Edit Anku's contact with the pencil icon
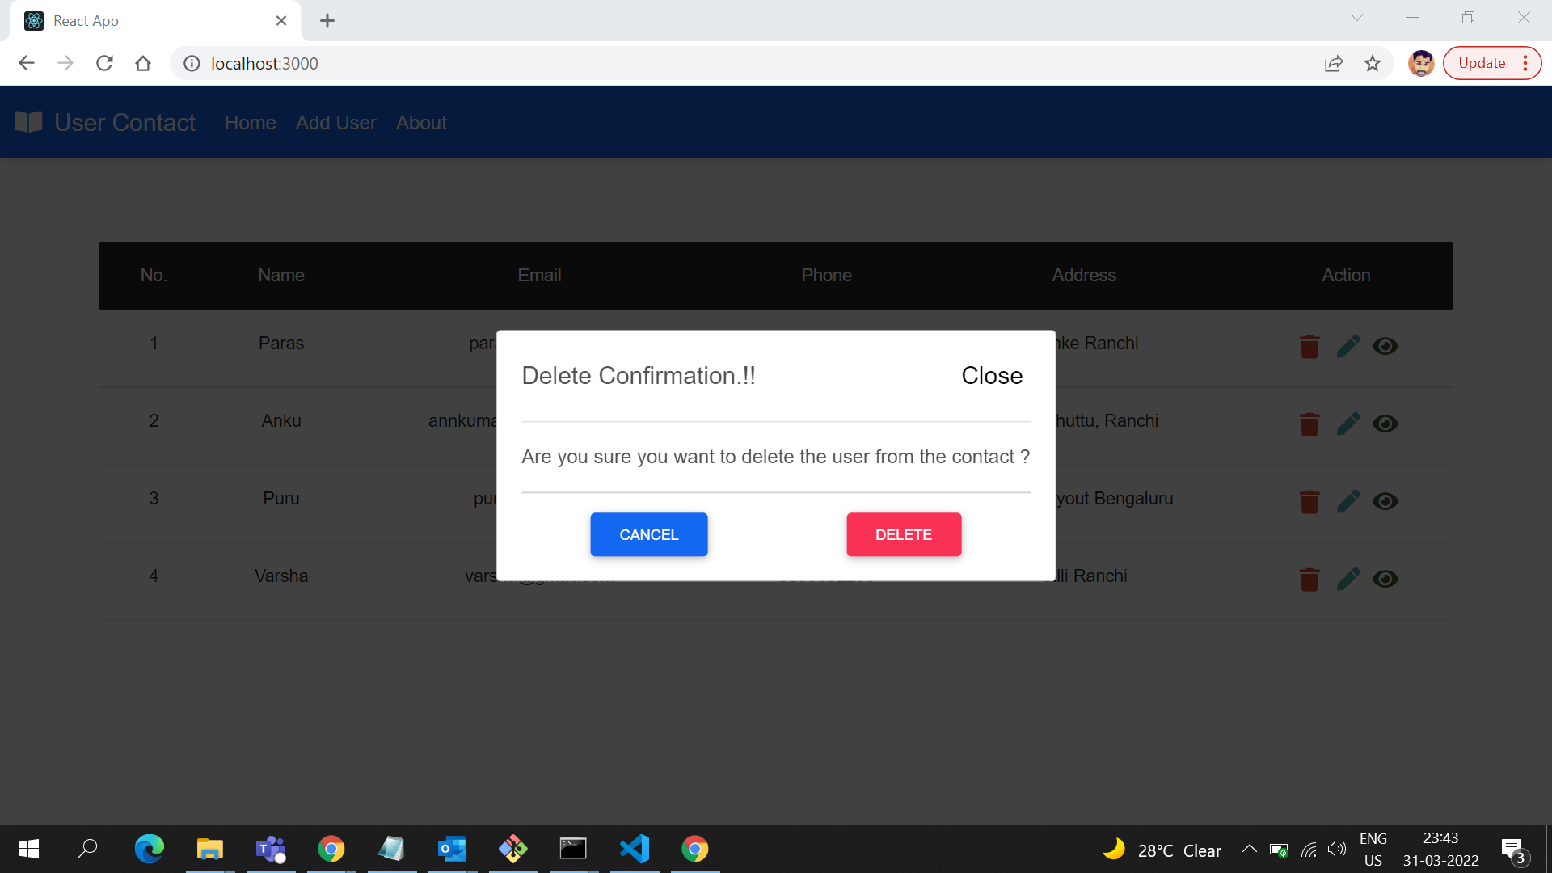Viewport: 1552px width, 873px height. click(1348, 424)
